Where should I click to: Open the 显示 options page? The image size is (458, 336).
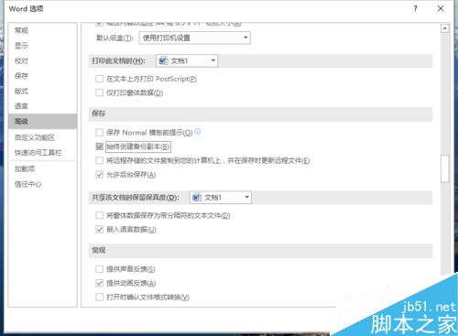[x=42, y=46]
